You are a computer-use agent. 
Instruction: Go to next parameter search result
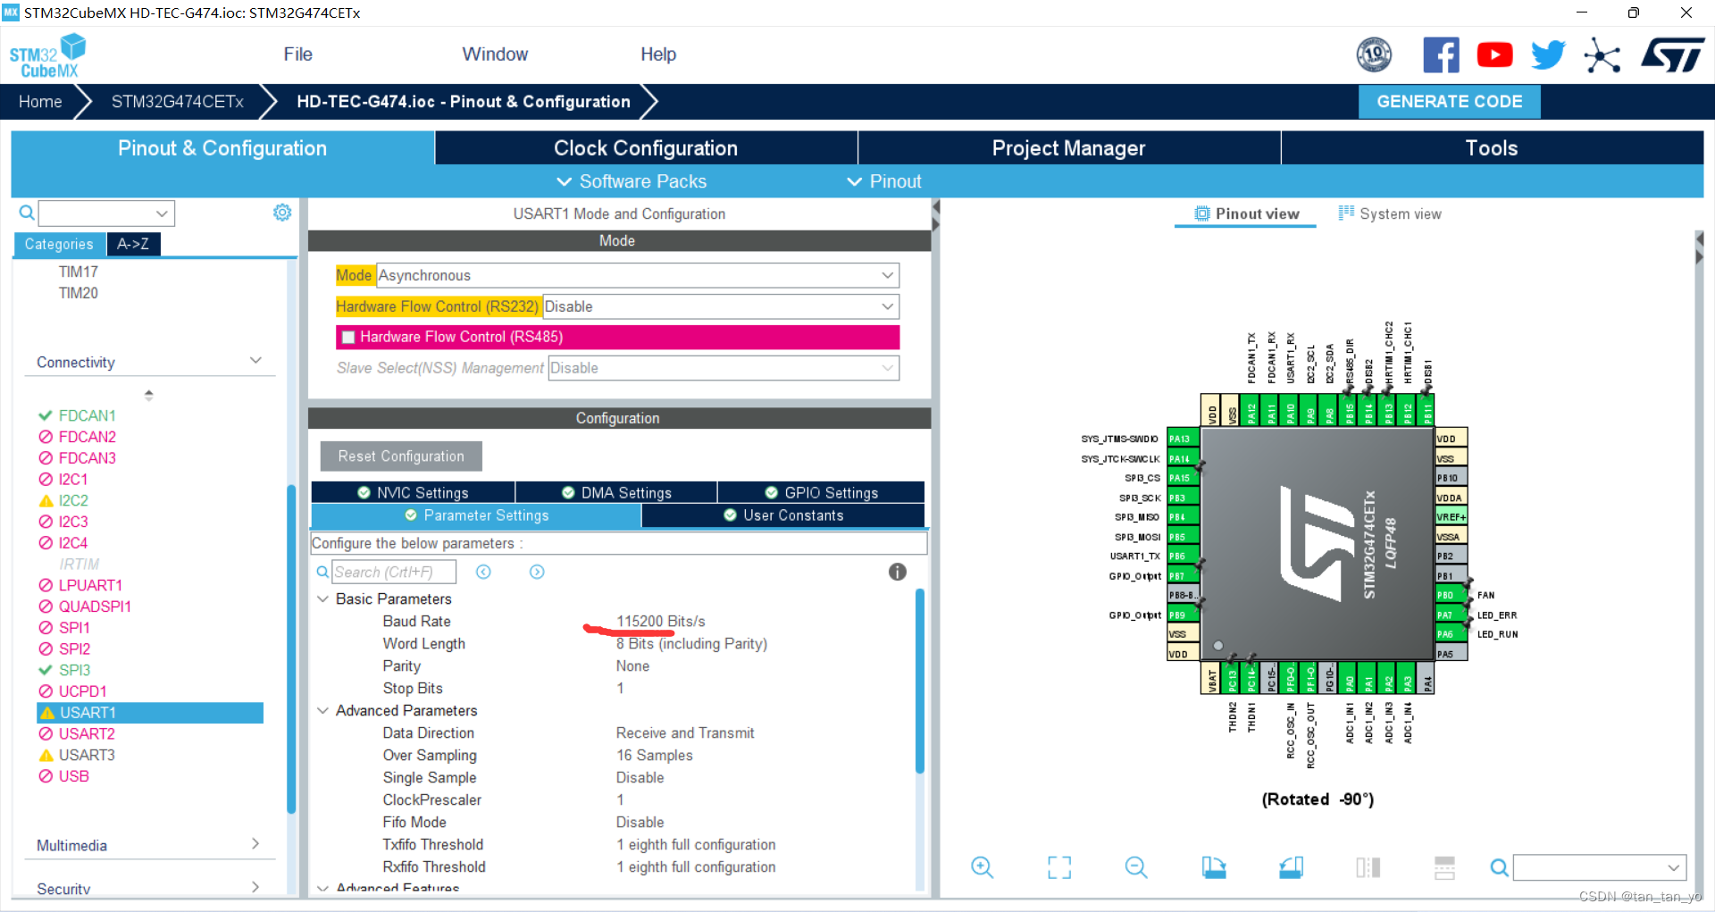[x=537, y=572]
